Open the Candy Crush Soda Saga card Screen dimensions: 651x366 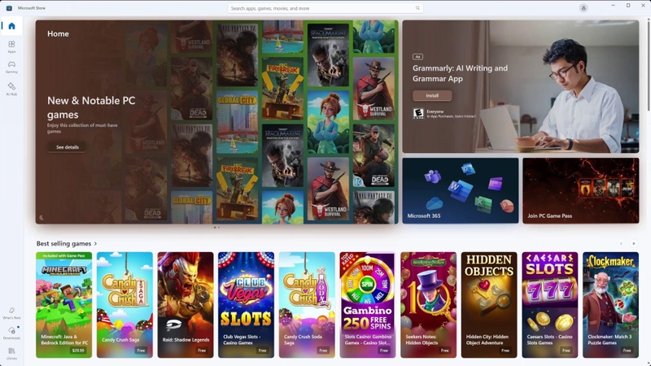[307, 305]
